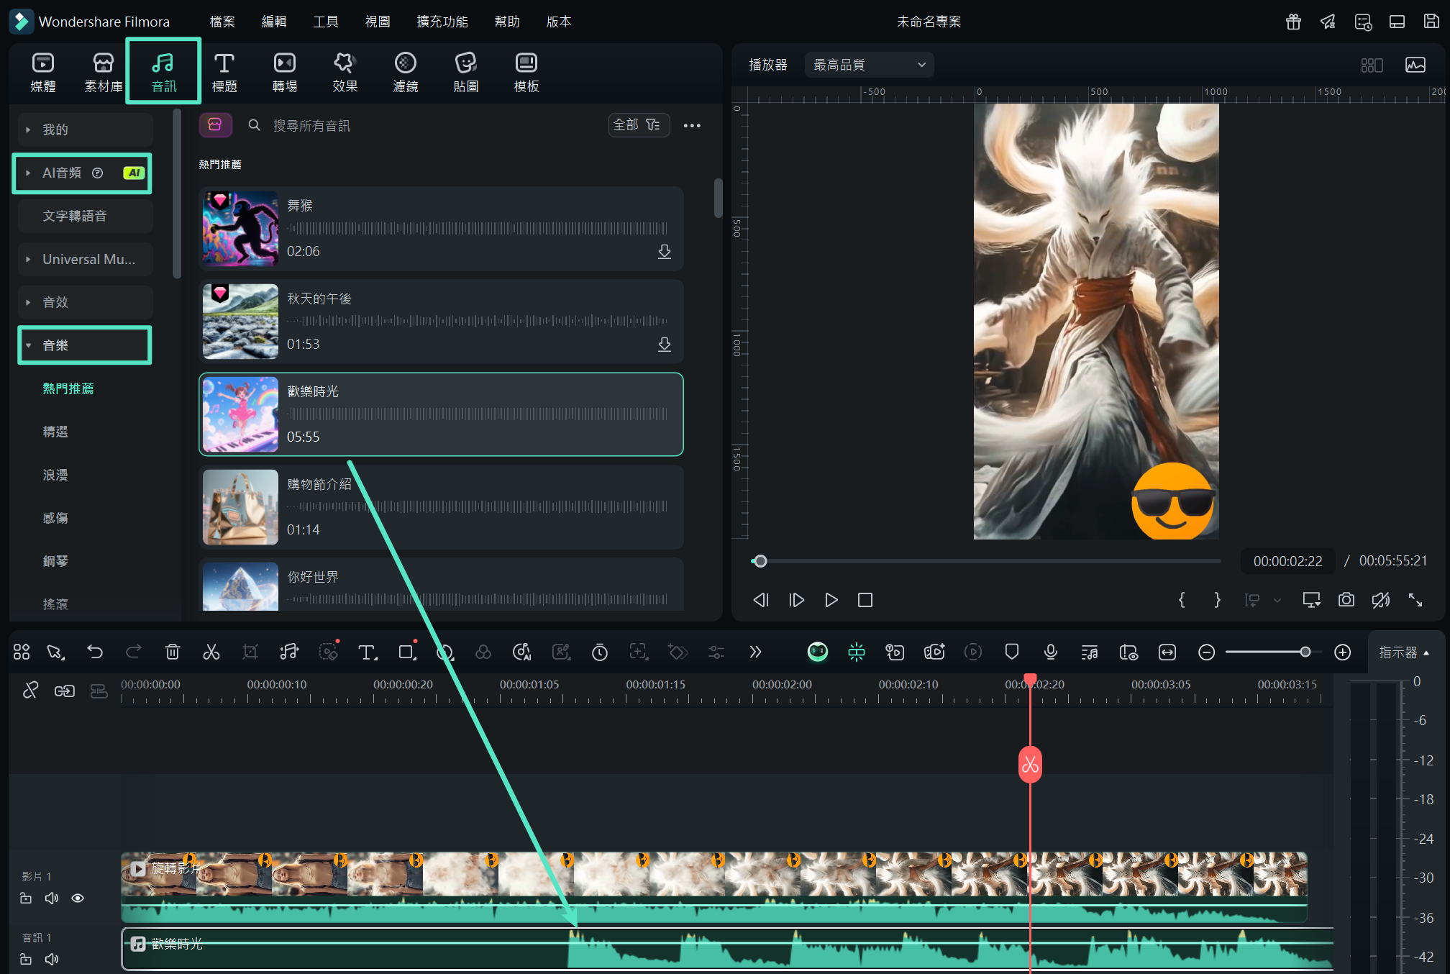Viewport: 1450px width, 974px height.
Task: Toggle lock on 影片 1 track
Action: (26, 898)
